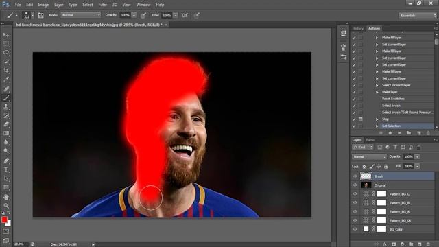Expand the Select forward layer step
This screenshot has width=439, height=247.
[377, 85]
